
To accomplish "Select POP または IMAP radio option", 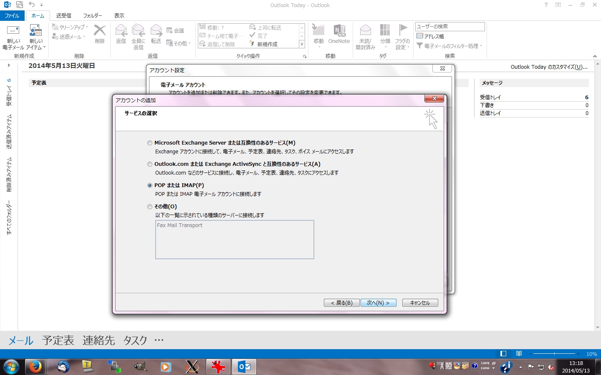I will (x=150, y=185).
